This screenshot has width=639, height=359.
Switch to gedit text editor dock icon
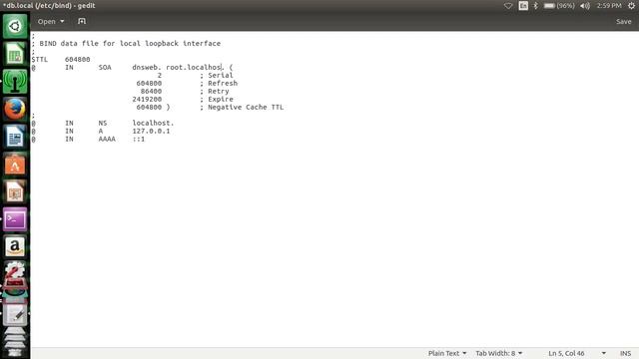click(x=15, y=314)
